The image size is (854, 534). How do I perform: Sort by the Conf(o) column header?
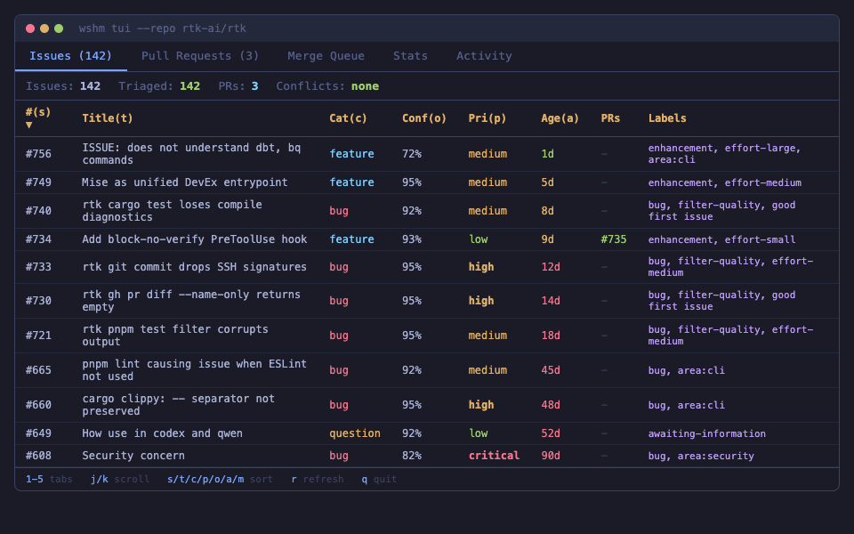click(x=424, y=117)
